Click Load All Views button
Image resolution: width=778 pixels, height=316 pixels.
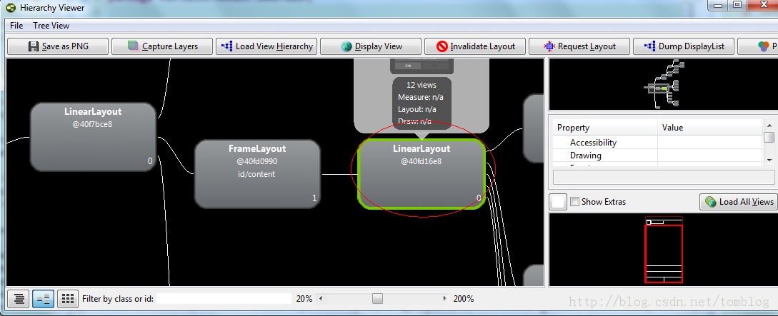[x=739, y=202]
